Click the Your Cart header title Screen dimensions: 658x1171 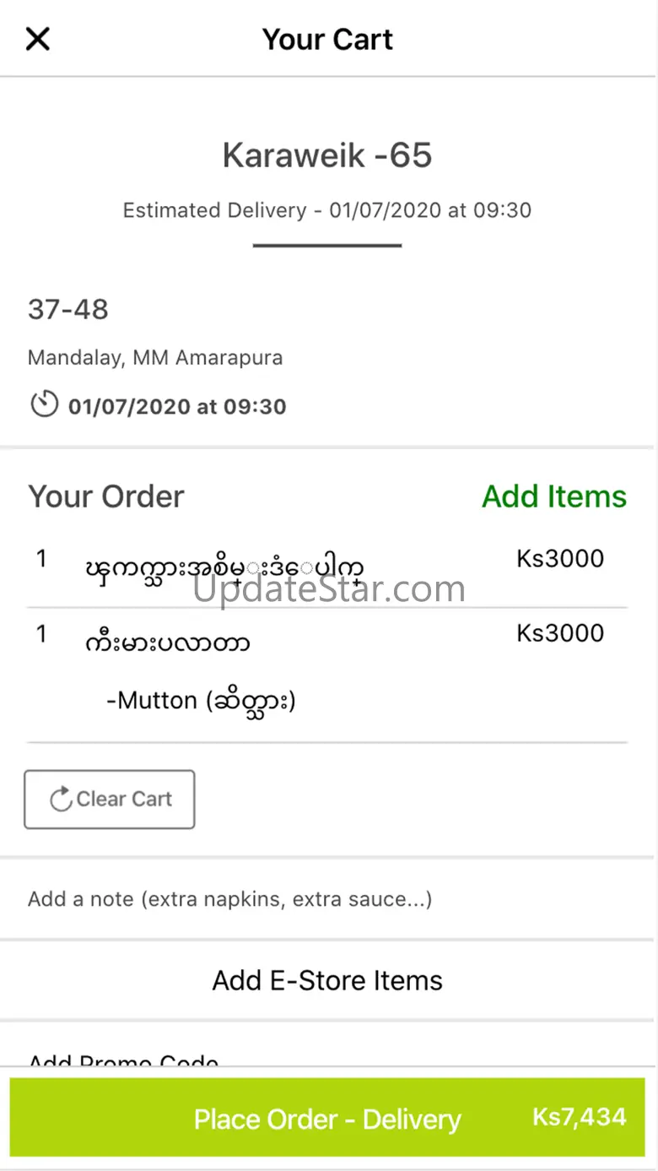[x=327, y=39]
